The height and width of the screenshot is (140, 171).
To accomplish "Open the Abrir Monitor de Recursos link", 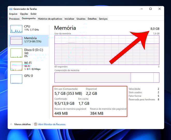I will 52,124.
